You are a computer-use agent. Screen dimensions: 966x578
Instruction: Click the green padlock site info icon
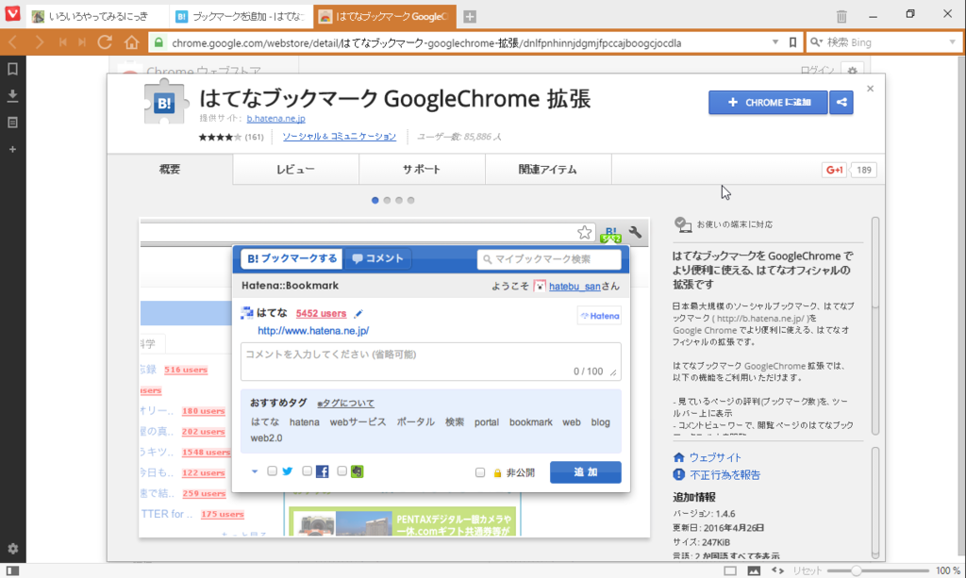tap(158, 42)
